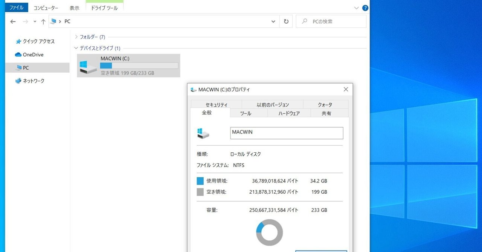
Task: Expand the ribbon with the chevron
Action: coord(357,8)
